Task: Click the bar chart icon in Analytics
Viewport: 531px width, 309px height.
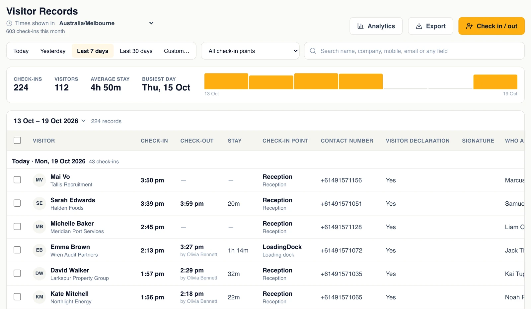Action: pos(360,26)
